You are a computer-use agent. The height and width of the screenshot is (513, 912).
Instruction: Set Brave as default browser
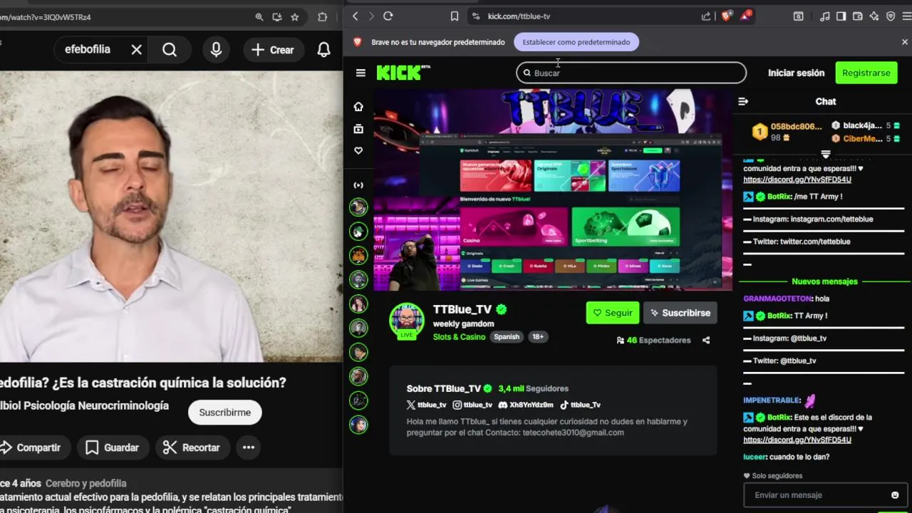576,42
